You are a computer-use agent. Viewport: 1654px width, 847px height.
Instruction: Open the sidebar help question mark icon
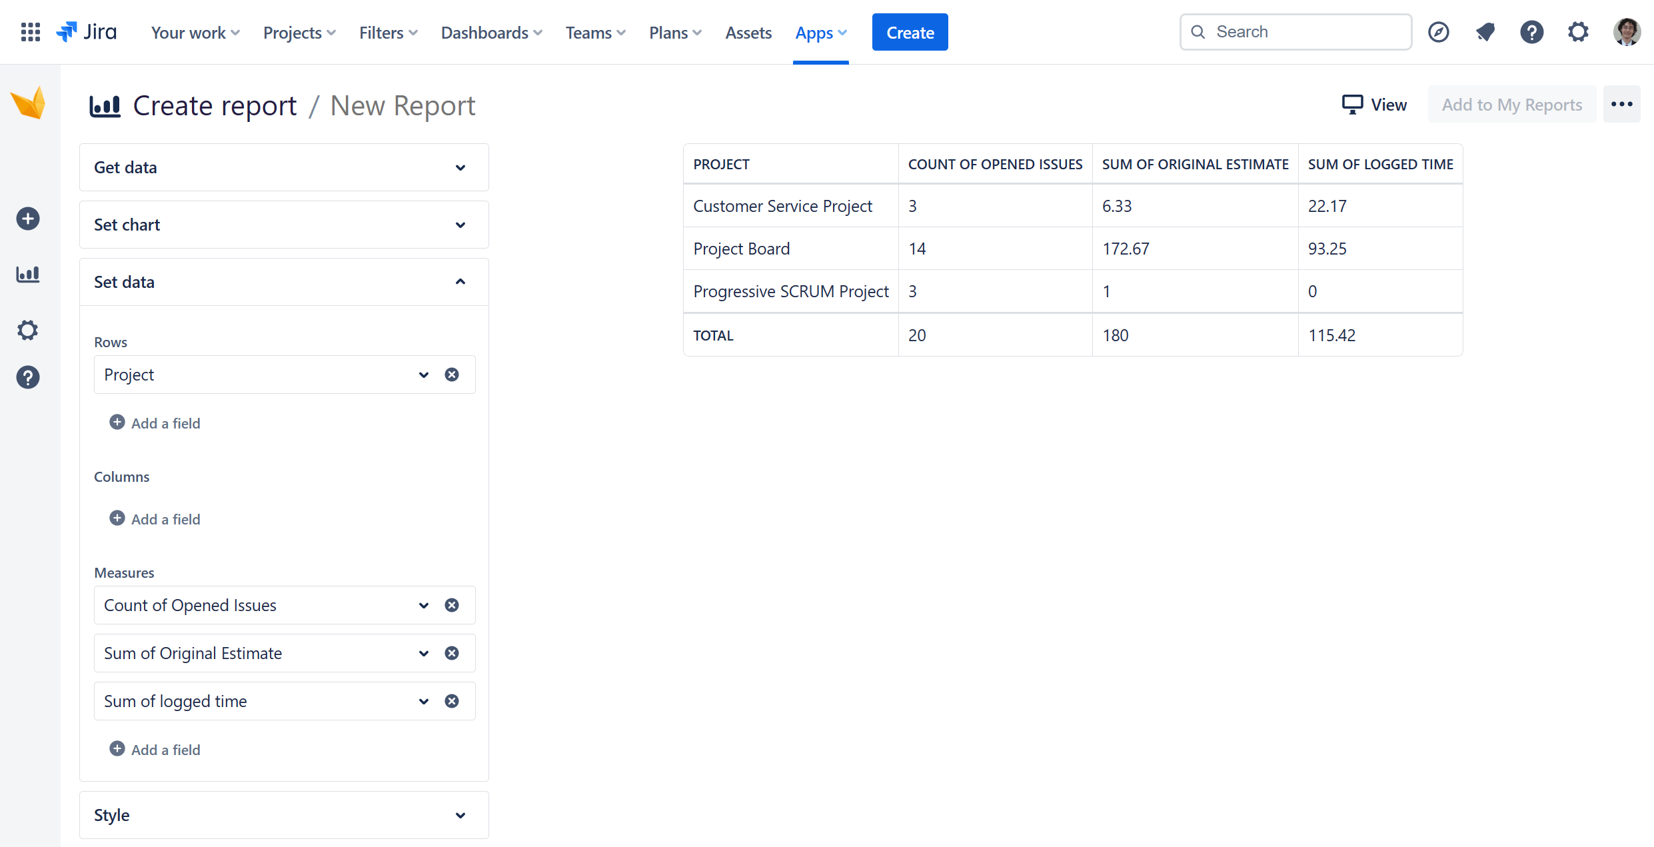(x=28, y=377)
